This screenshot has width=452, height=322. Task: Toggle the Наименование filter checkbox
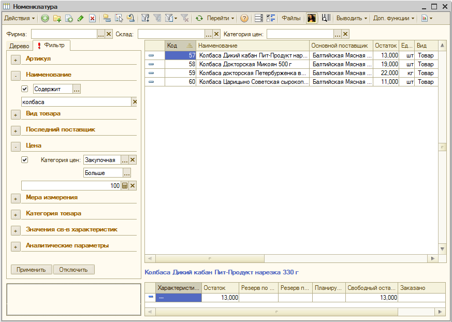(x=25, y=89)
